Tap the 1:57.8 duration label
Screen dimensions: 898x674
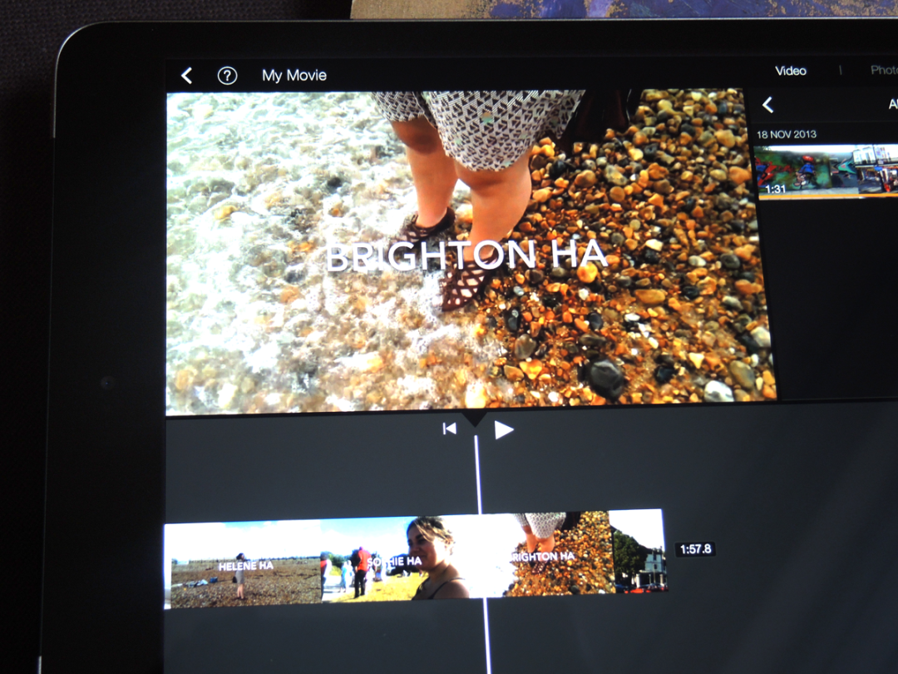tap(695, 549)
